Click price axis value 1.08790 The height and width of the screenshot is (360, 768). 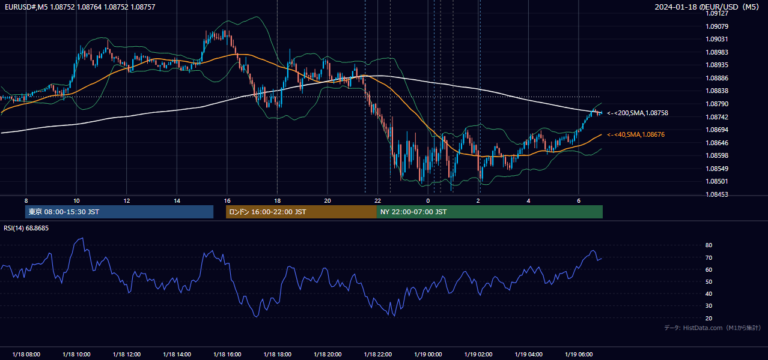pyautogui.click(x=717, y=104)
